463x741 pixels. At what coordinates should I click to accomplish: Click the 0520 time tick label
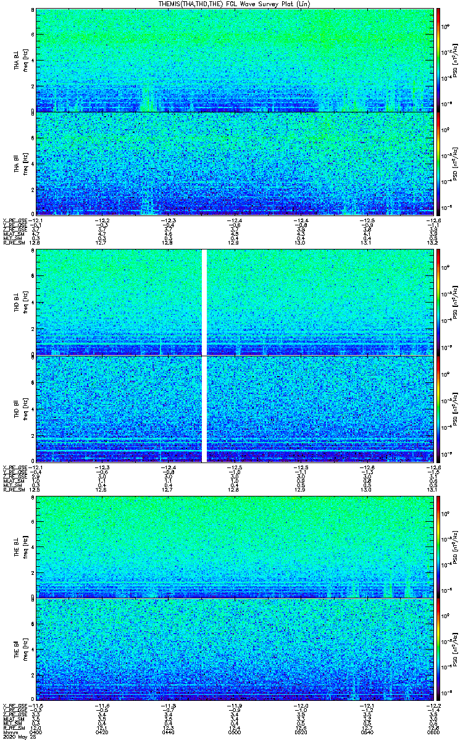[301, 732]
